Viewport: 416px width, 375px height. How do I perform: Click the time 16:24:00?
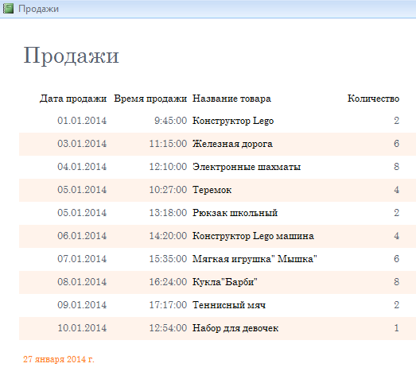[168, 282]
